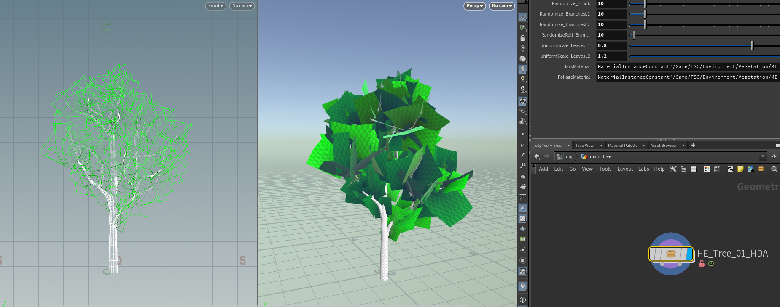Open the Persp viewport dropdown
The height and width of the screenshot is (307, 780).
(475, 6)
